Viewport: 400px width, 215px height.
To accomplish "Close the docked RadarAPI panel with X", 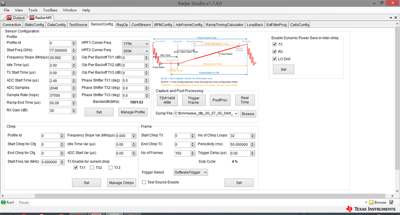I will click(396, 18).
